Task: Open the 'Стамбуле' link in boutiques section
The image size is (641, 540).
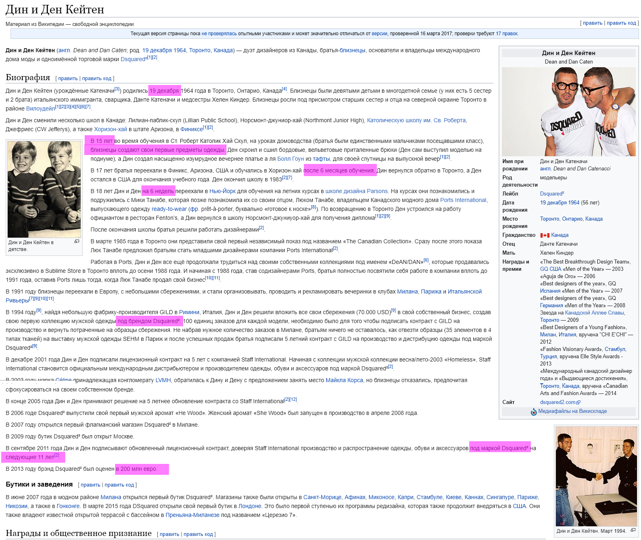Action: point(429,497)
